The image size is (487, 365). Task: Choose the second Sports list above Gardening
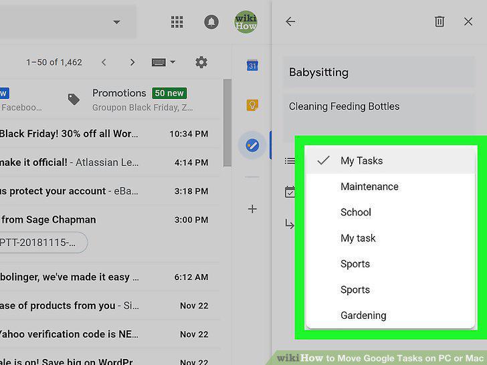coord(391,289)
